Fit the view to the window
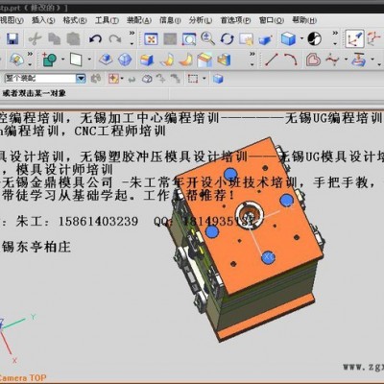384x384 pixels. [x=151, y=39]
